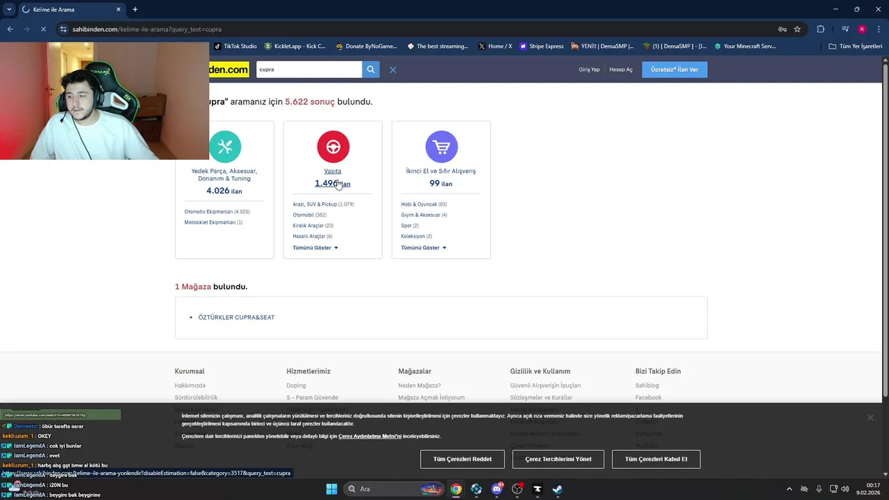This screenshot has width=889, height=500.
Task: Bookmark this page with star icon
Action: pos(797,29)
